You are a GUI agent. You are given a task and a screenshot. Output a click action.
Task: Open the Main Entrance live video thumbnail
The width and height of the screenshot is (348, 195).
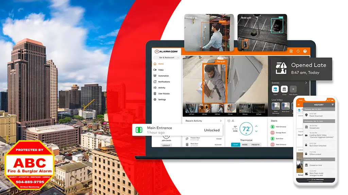[x=276, y=106]
